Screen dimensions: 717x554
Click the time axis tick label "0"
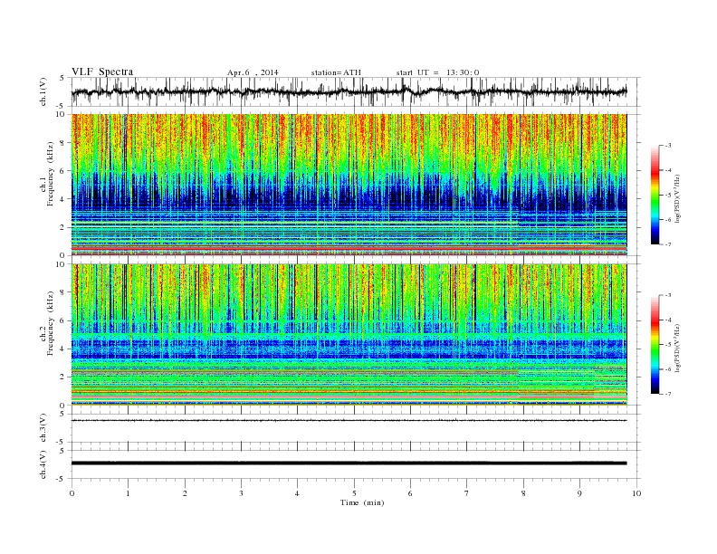click(72, 493)
